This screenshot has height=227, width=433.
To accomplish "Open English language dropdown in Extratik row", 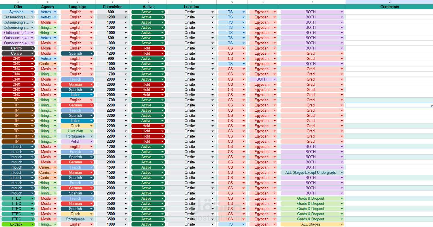I will click(77, 224).
